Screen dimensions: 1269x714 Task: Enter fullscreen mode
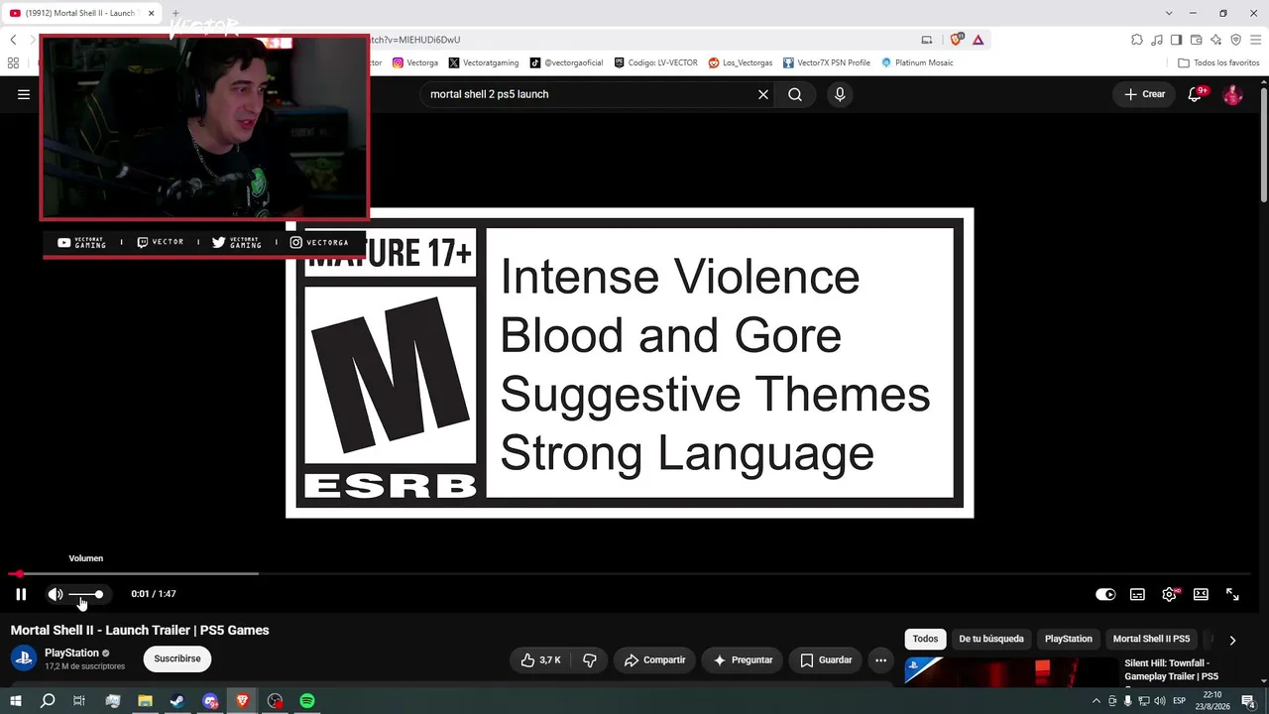coord(1232,594)
